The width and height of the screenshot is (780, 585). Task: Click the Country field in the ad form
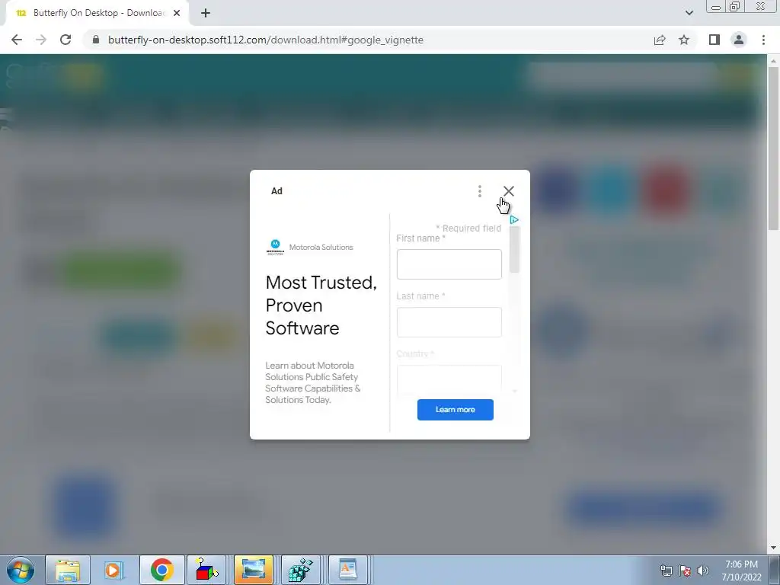(x=449, y=380)
